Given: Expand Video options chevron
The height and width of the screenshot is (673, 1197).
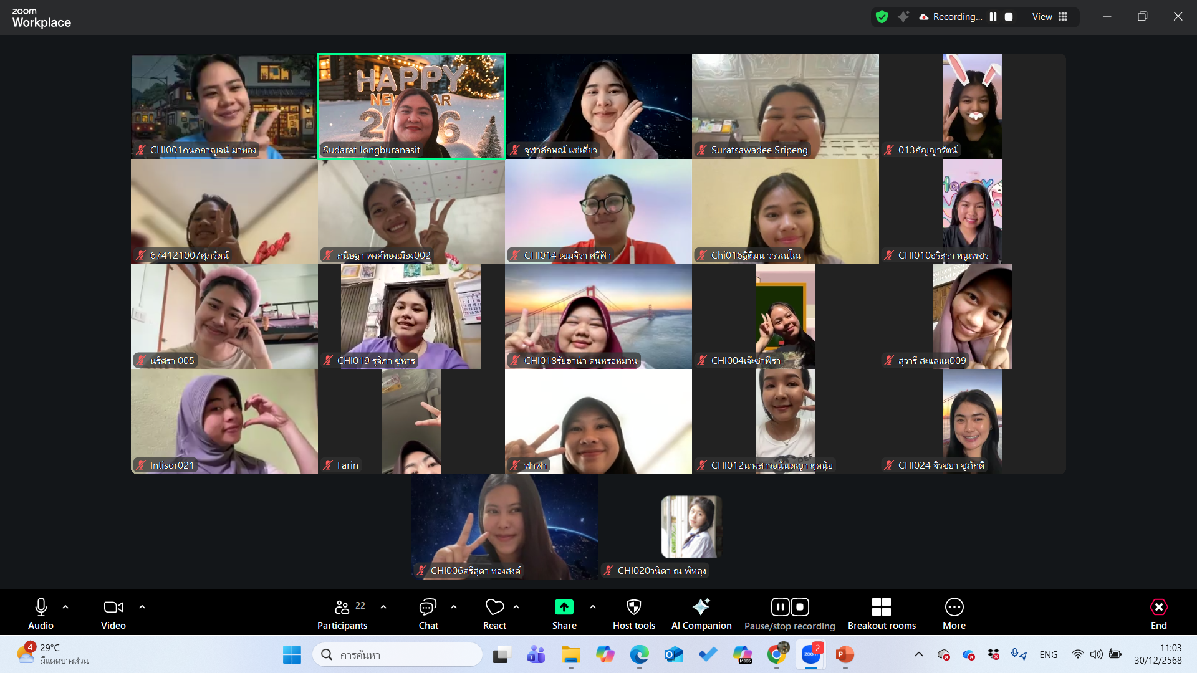Looking at the screenshot, I should [x=142, y=607].
